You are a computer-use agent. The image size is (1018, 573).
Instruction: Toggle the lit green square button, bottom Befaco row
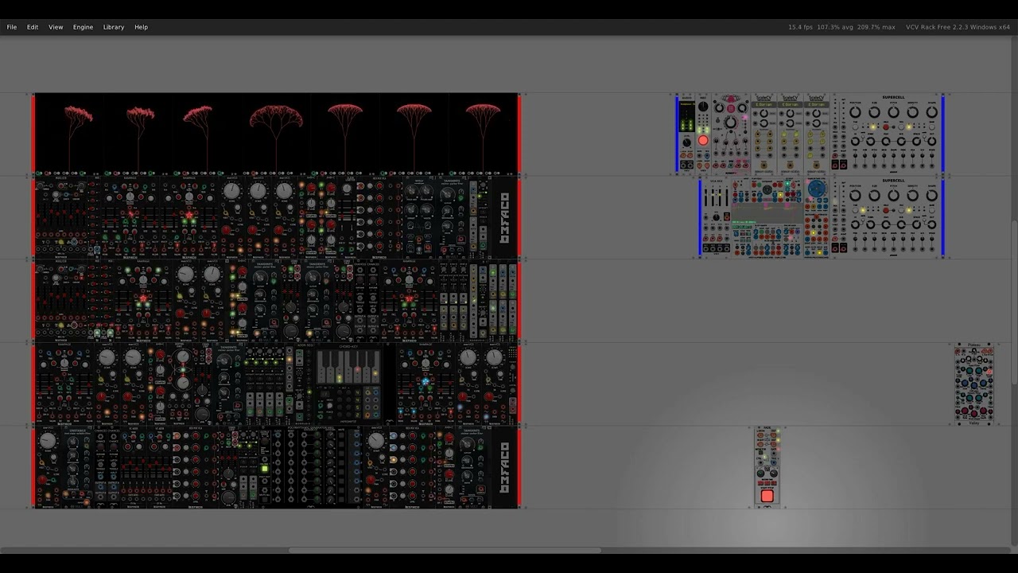pos(265,470)
